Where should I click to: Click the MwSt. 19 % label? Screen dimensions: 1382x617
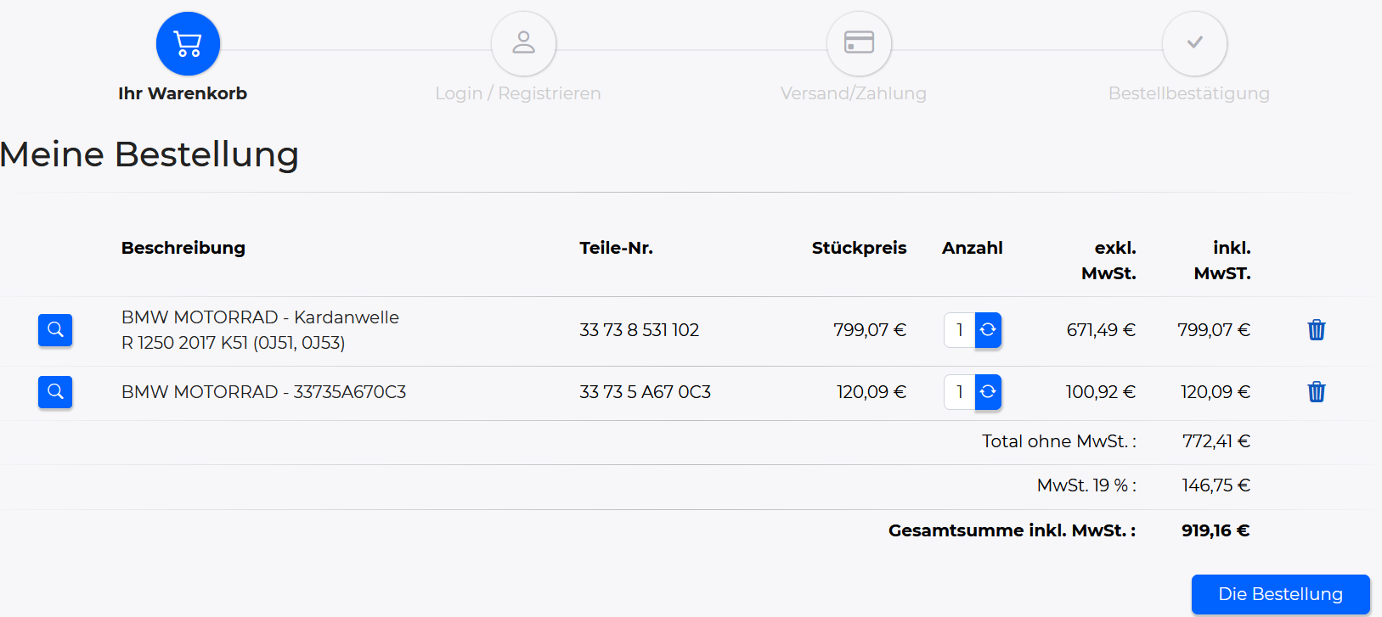[1086, 485]
